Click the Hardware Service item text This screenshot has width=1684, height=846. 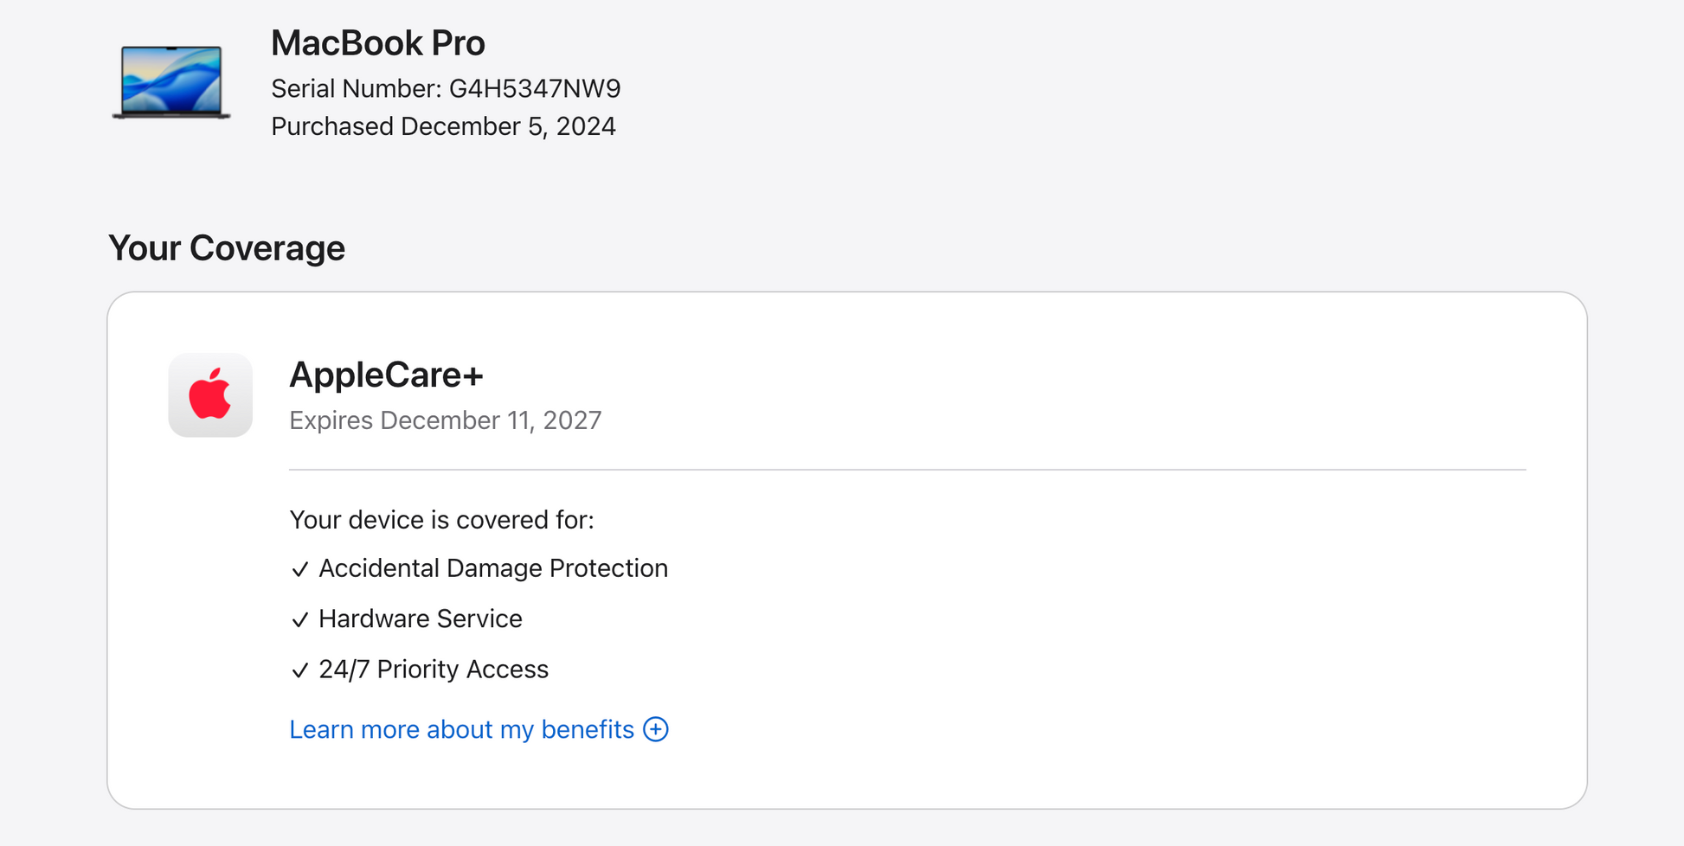[x=421, y=618]
